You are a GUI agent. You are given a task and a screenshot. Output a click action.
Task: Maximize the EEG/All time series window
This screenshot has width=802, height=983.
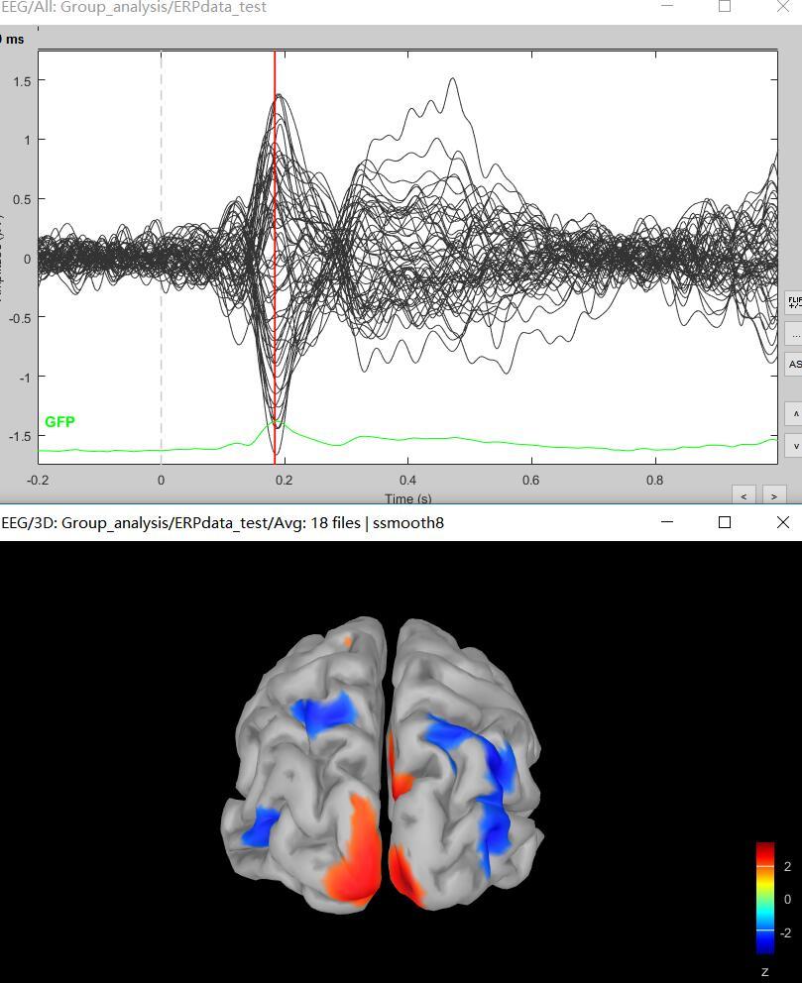(725, 6)
